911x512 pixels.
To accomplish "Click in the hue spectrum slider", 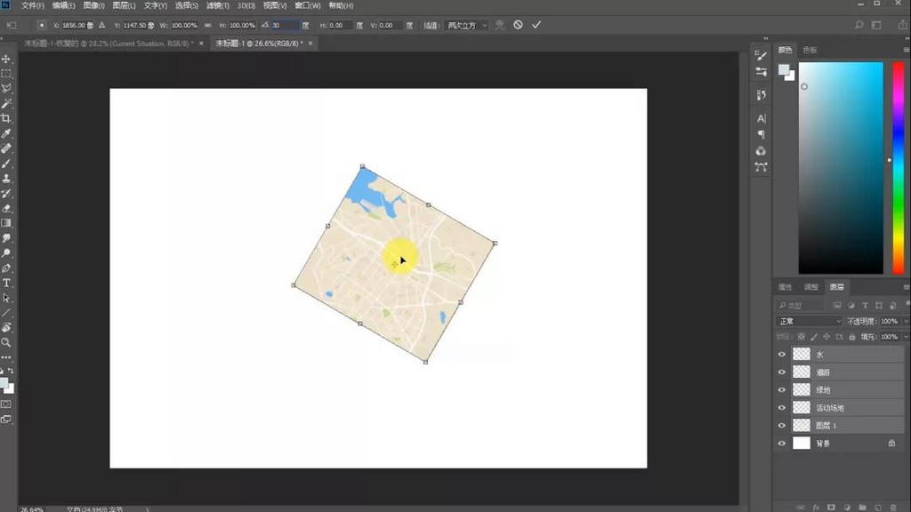I will (898, 167).
